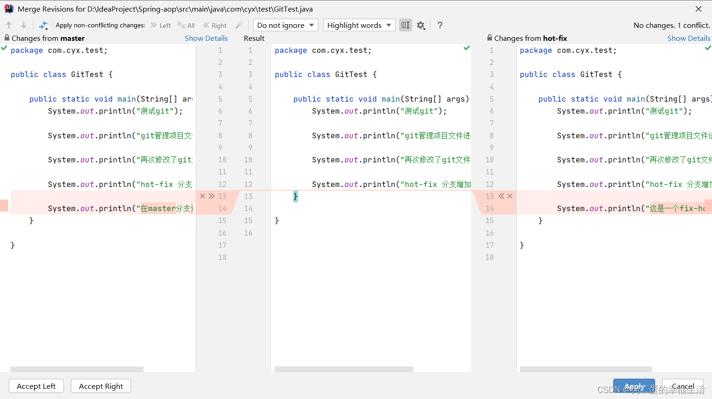Click the Result pane horizontal scrollbar
Screen dimensions: 712x399
tap(343, 369)
